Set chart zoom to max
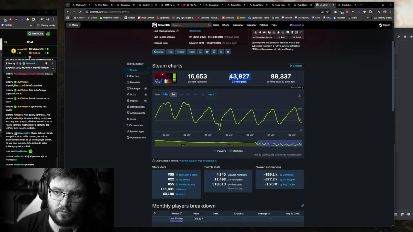 211,94
